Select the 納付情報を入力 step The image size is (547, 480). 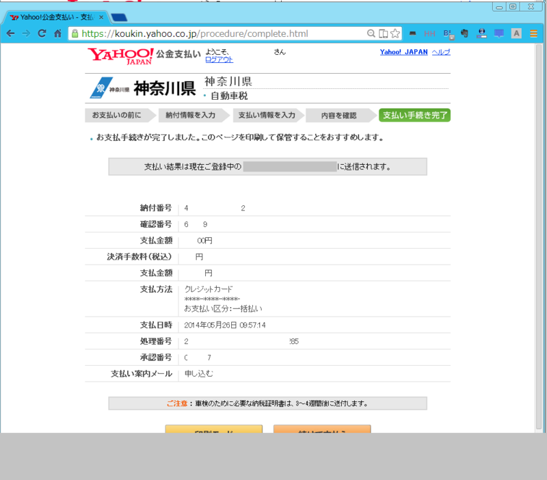coord(194,115)
